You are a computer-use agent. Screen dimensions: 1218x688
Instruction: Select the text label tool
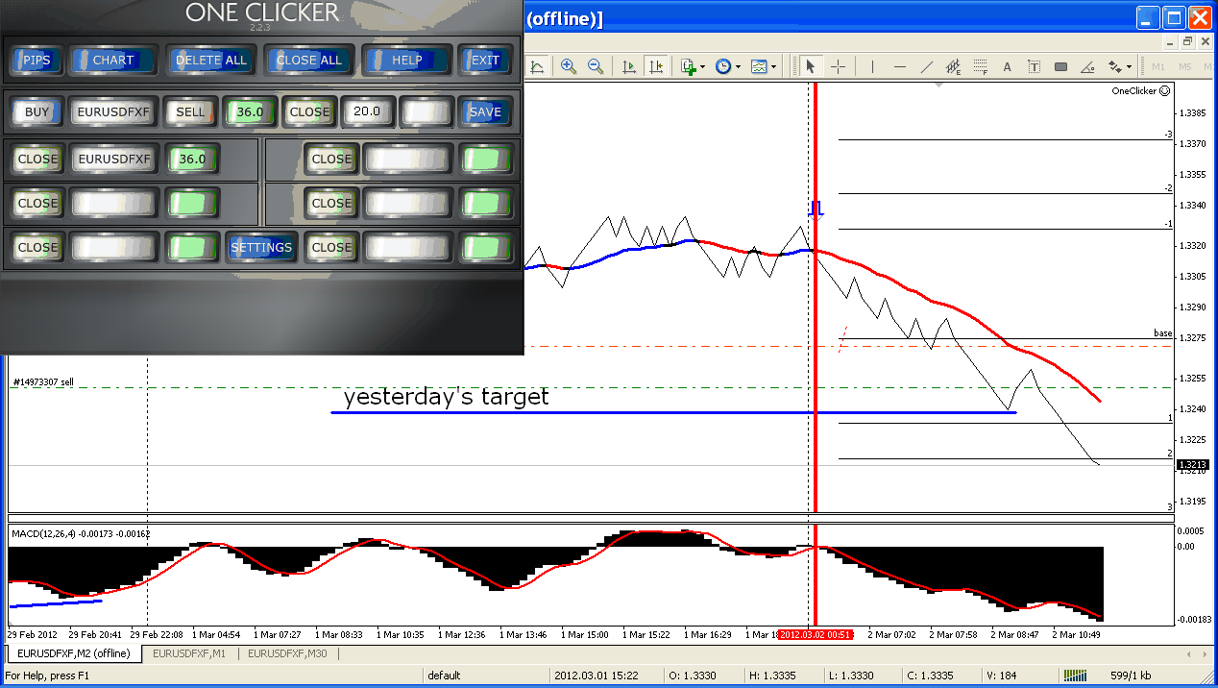[x=1034, y=66]
